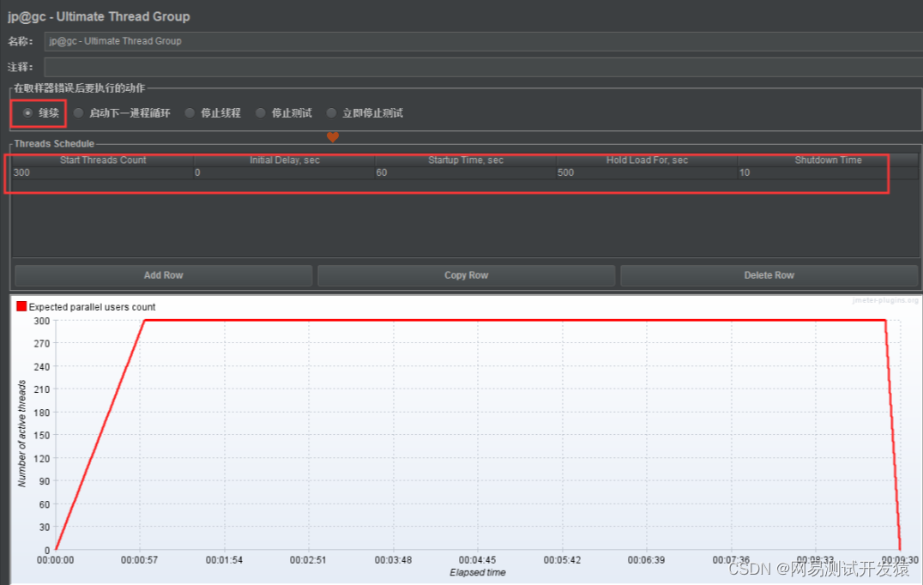This screenshot has width=923, height=585.
Task: Select the shutdown time cell showing 10
Action: (x=828, y=172)
